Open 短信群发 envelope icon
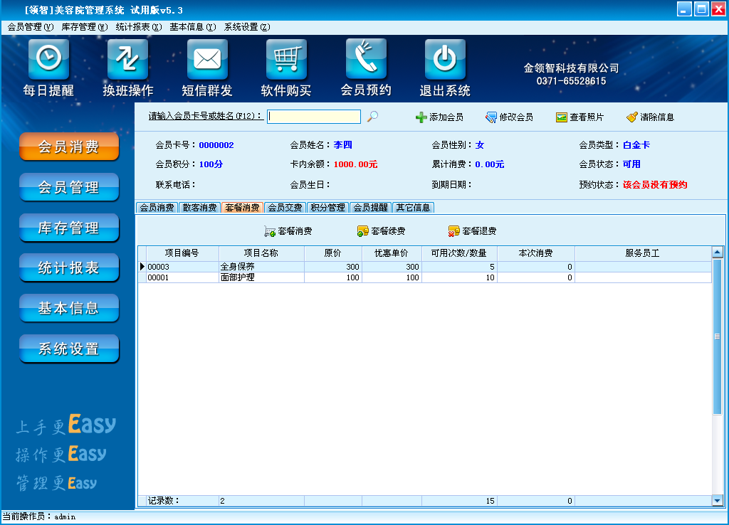 pyautogui.click(x=207, y=60)
